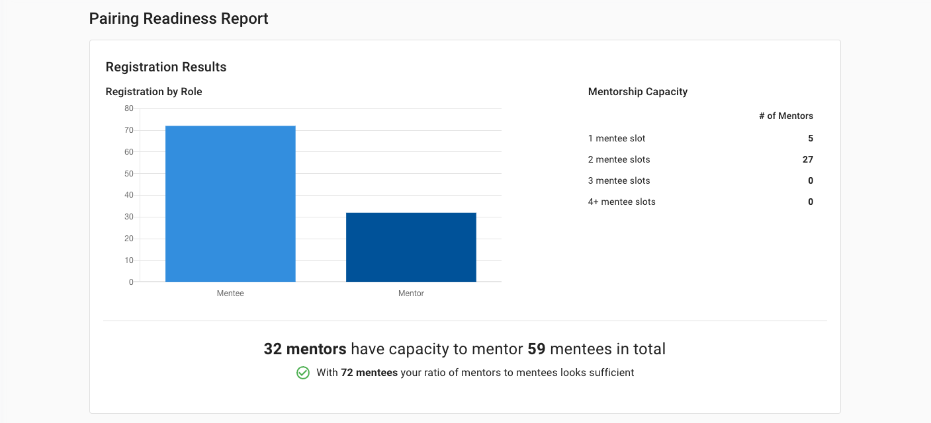Click the # of Mentors column header
Viewport: 931px width, 423px height.
click(786, 116)
